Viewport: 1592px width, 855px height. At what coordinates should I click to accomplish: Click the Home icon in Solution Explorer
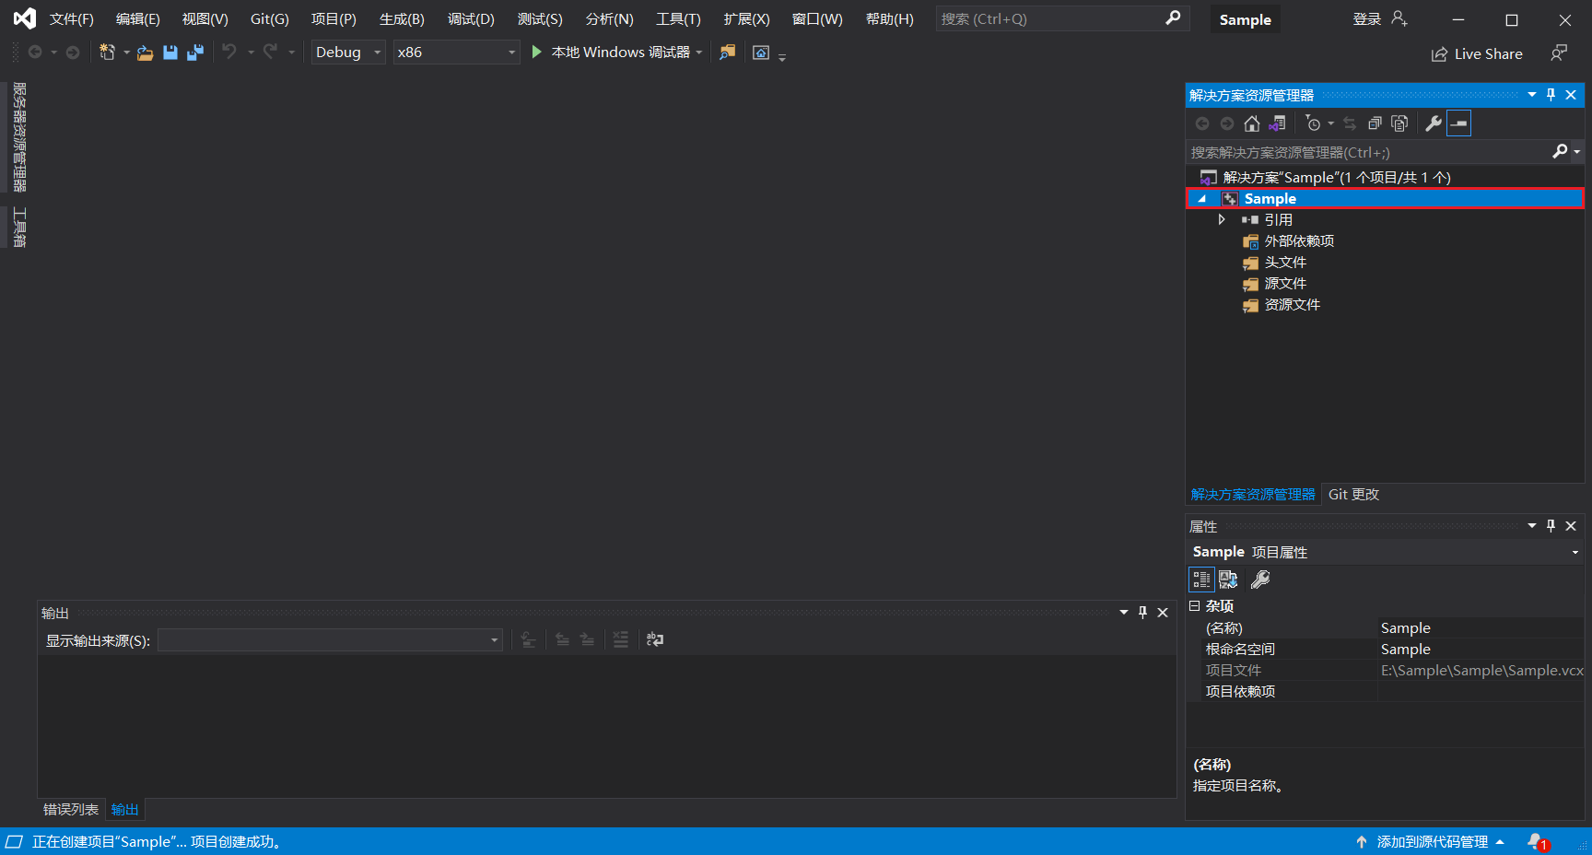coord(1251,123)
